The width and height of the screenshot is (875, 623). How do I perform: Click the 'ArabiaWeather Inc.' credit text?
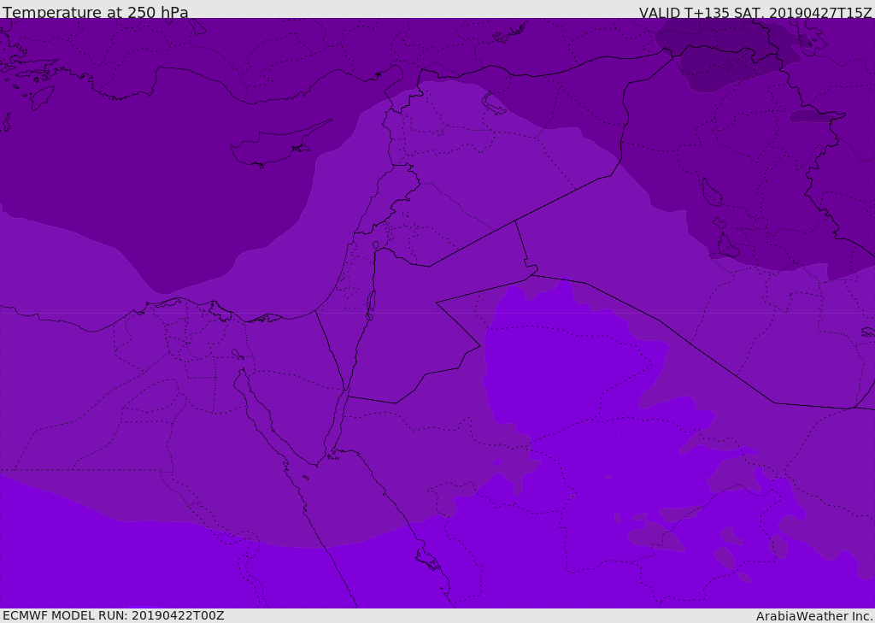(814, 616)
